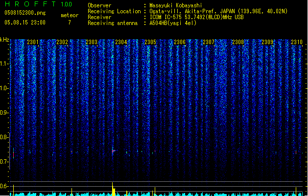The width and height of the screenshot is (308, 196).
Task: Click the red meteor echo before 2301
Action: pos(13,155)
